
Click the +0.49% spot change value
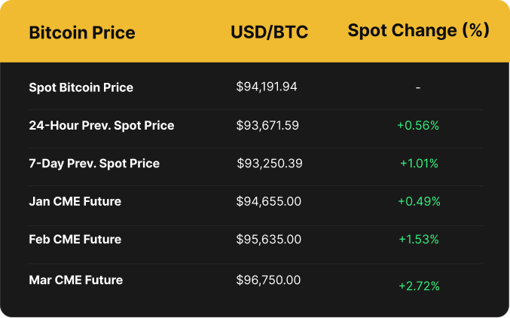tap(419, 201)
